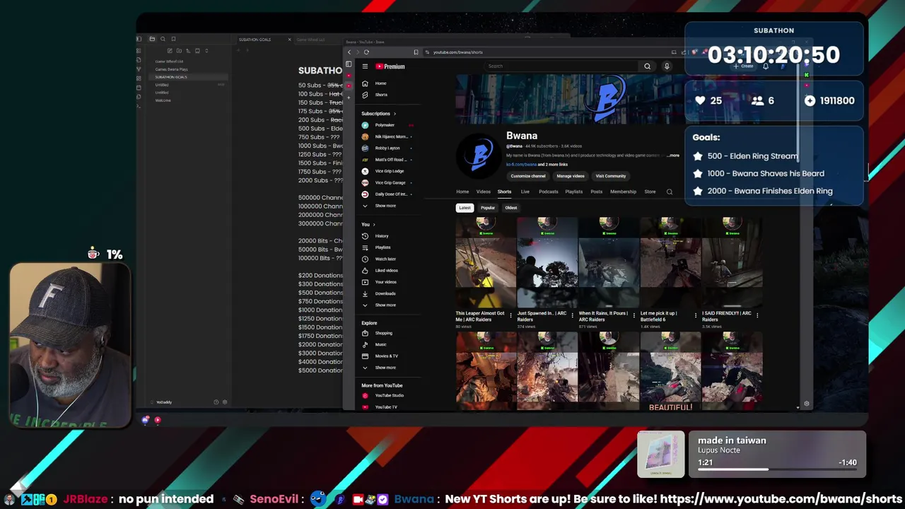The image size is (905, 509).
Task: Open Vice Grip Garage subscription
Action: 390,182
